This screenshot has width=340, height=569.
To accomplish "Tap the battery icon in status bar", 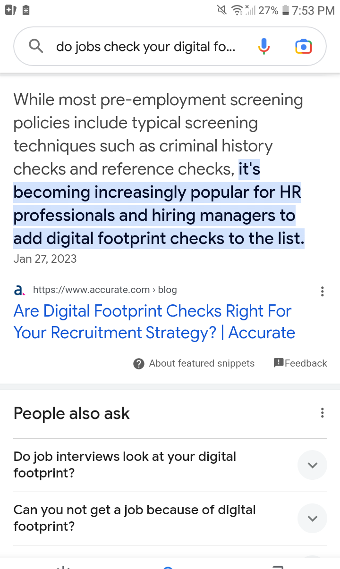I will pyautogui.click(x=285, y=10).
